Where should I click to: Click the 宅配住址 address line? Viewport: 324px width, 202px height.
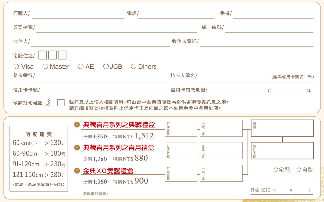191,55
